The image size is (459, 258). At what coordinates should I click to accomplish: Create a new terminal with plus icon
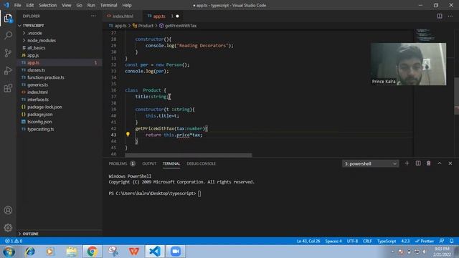point(407,163)
